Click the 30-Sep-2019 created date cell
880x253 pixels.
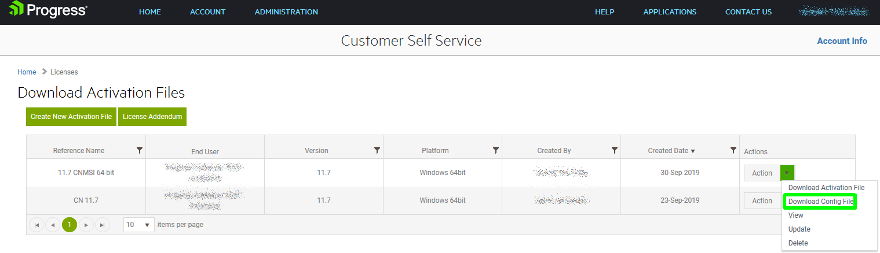click(680, 173)
